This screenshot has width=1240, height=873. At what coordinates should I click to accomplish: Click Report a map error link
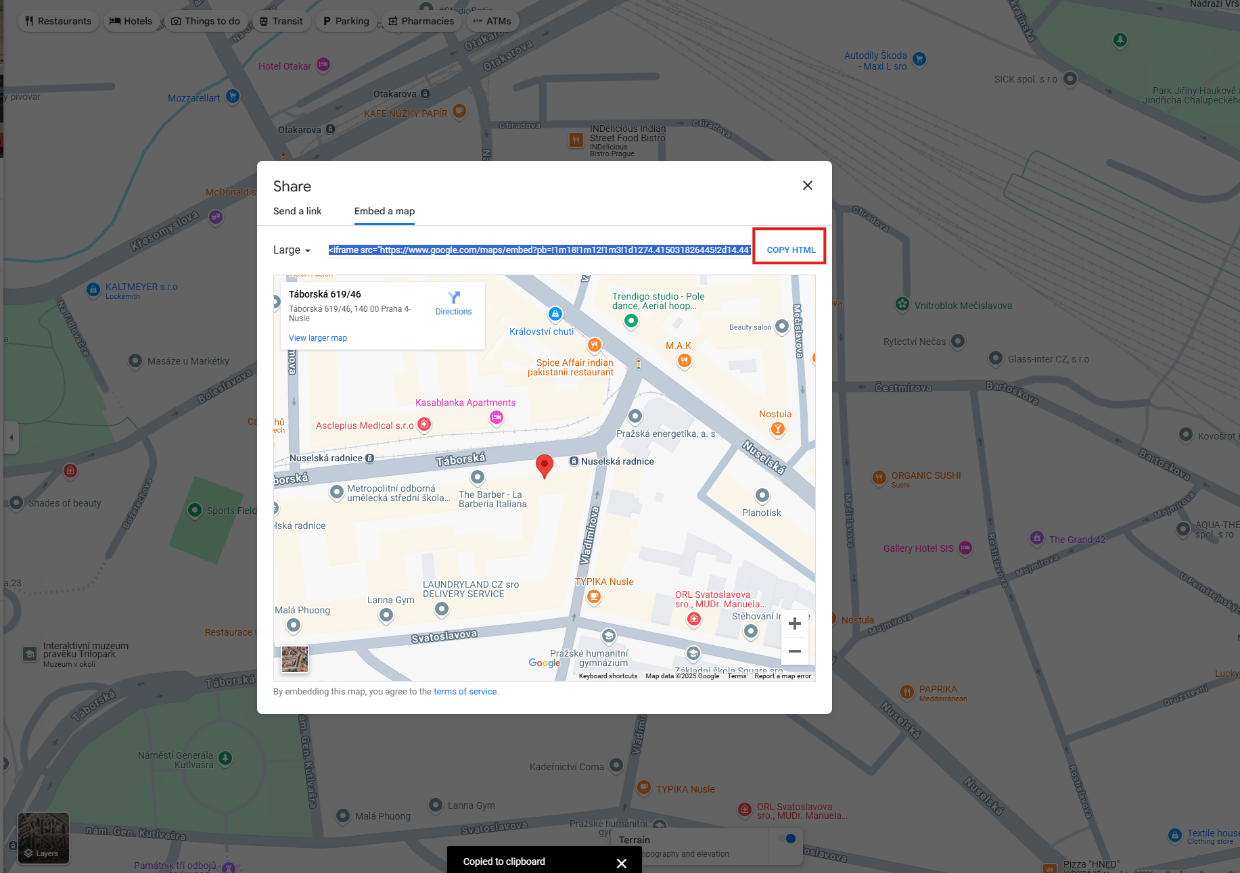(783, 676)
